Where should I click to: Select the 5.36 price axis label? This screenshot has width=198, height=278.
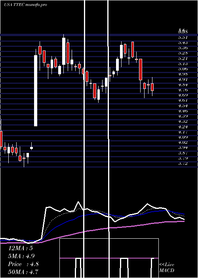click(x=183, y=48)
